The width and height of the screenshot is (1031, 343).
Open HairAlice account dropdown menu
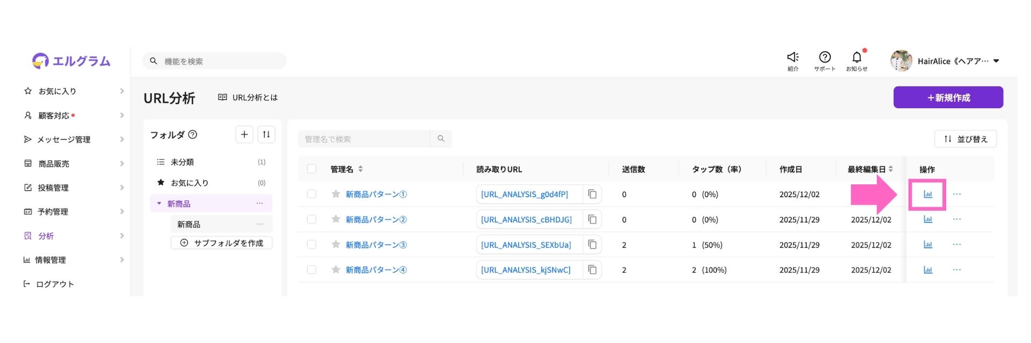coord(996,61)
